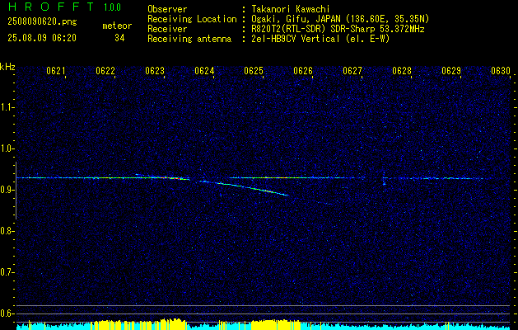The height and width of the screenshot is (330, 518).
Task: Click the 0628 time marker
Action: point(402,71)
